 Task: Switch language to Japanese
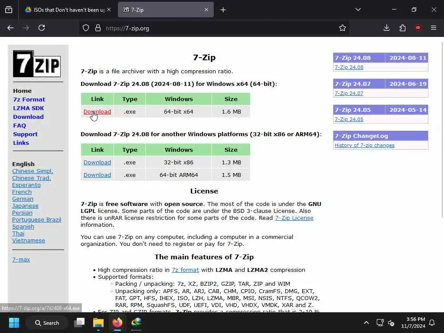point(25,206)
